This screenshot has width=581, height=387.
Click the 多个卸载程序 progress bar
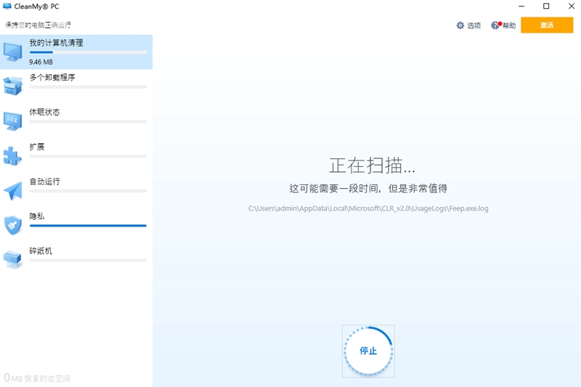click(x=88, y=87)
